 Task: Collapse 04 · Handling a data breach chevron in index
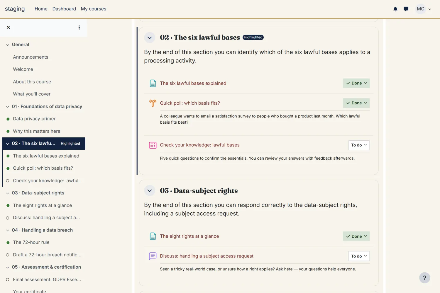point(8,230)
